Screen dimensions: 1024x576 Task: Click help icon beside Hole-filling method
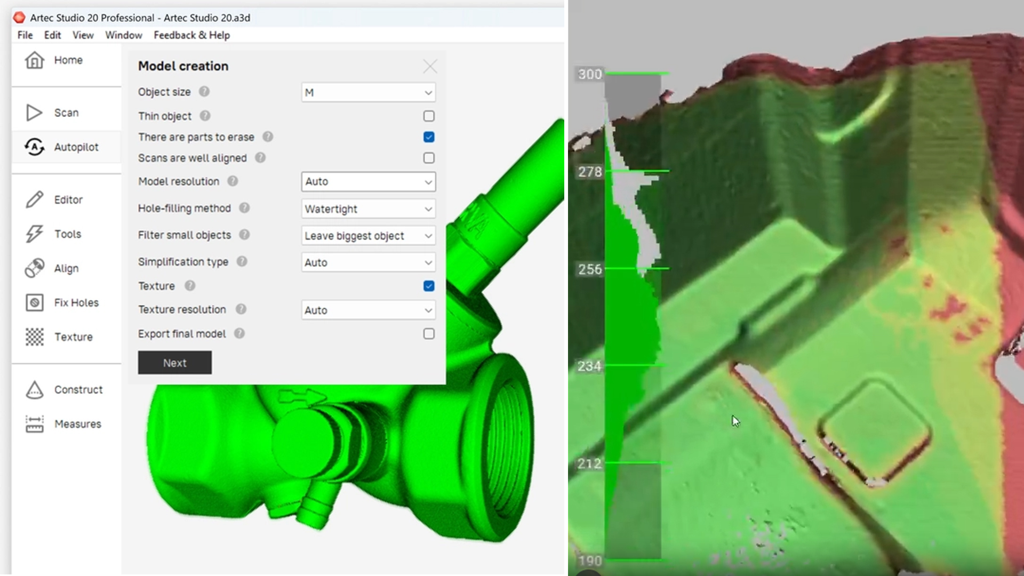[244, 208]
